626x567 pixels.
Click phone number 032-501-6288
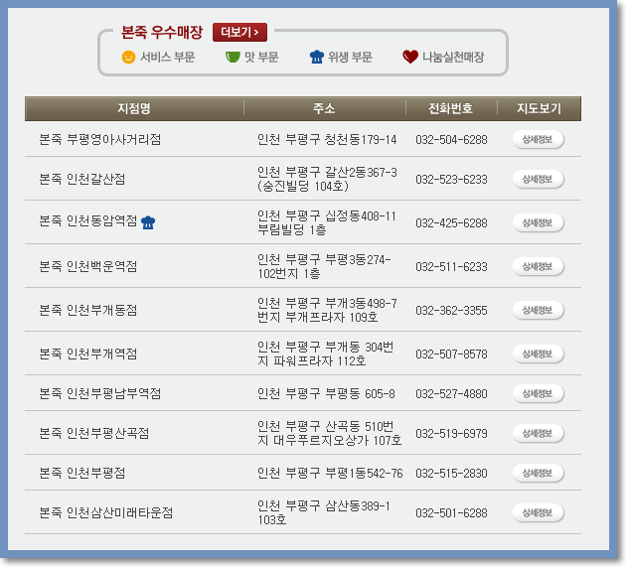click(x=451, y=512)
